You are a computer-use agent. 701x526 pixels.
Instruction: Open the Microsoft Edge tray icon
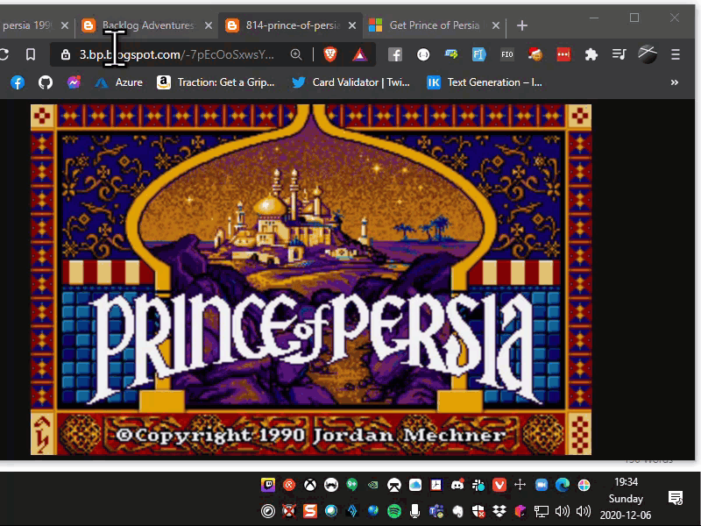(x=563, y=485)
